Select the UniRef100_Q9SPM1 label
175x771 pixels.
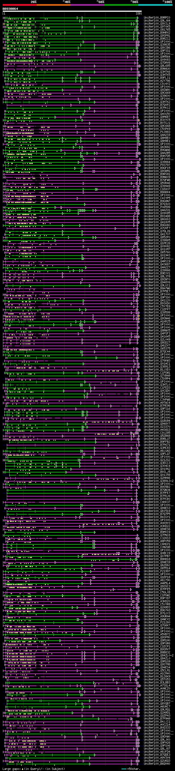tap(157, 36)
